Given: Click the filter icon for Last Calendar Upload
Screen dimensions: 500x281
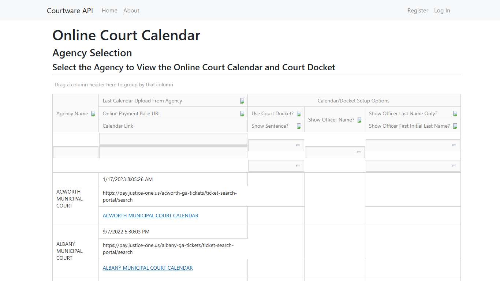Looking at the screenshot, I should click(x=242, y=100).
